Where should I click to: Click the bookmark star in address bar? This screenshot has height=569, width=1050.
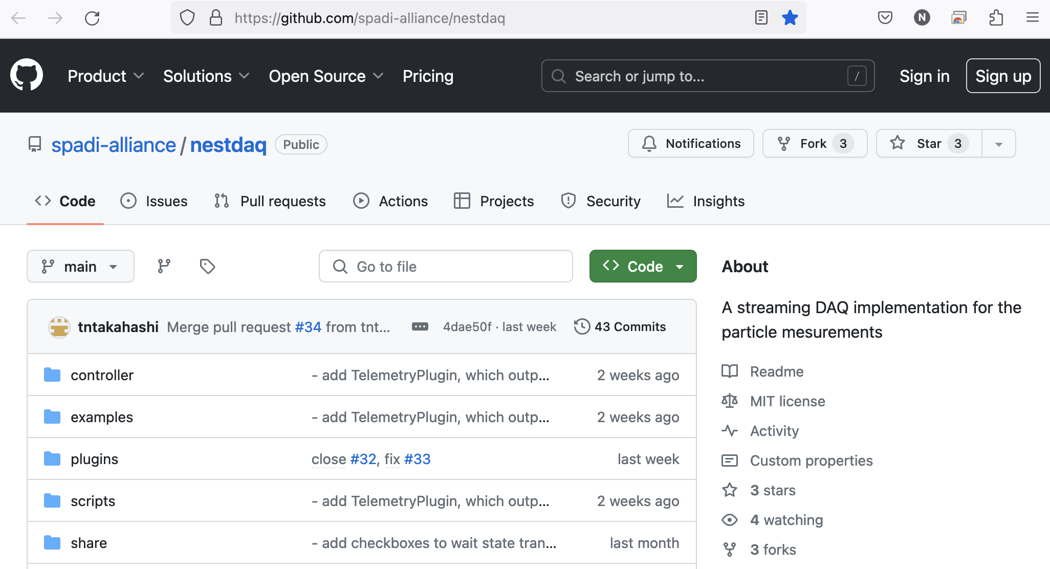[x=790, y=18]
